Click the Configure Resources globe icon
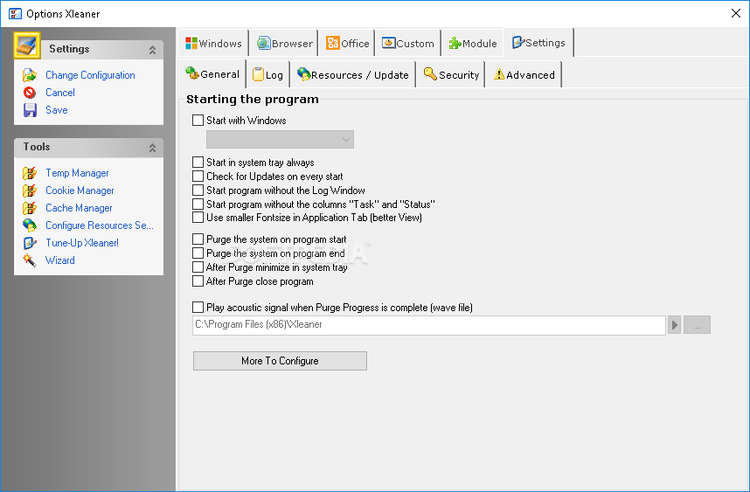 pos(30,225)
